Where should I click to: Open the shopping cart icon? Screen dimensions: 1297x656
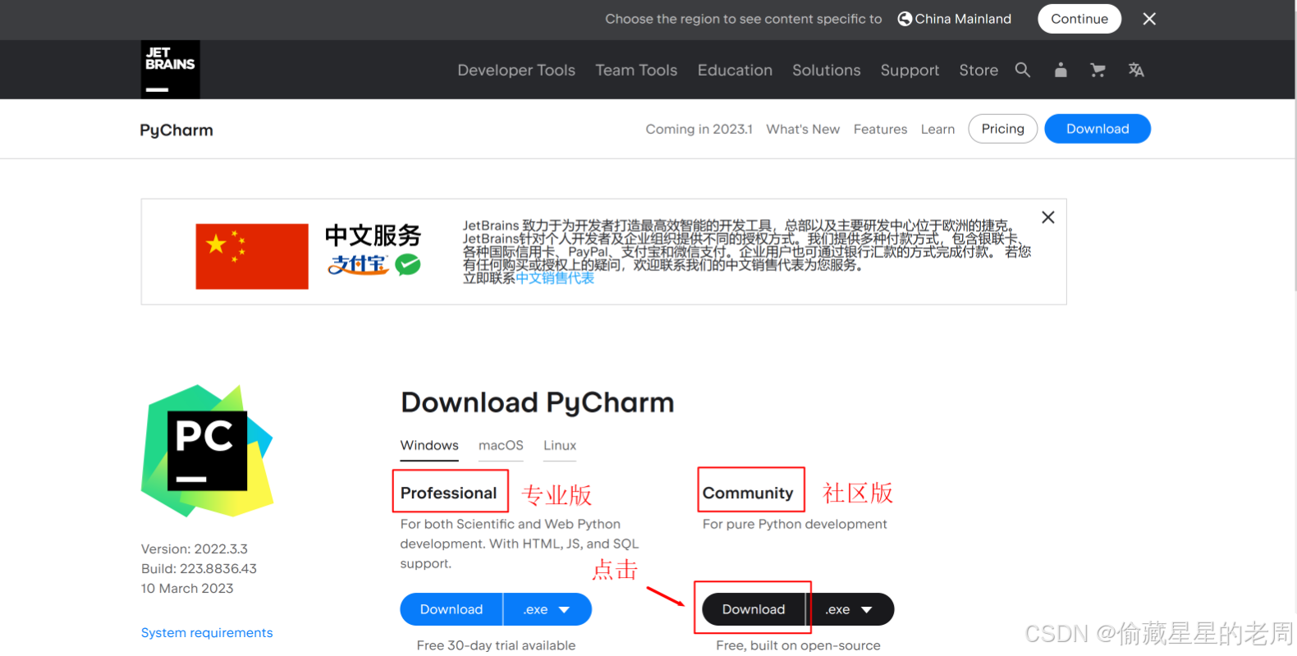click(x=1098, y=70)
